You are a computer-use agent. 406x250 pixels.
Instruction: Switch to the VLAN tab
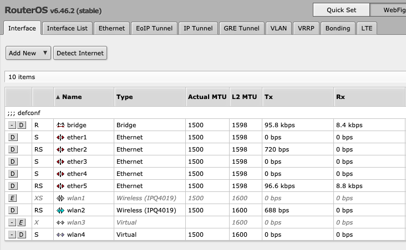click(x=278, y=28)
